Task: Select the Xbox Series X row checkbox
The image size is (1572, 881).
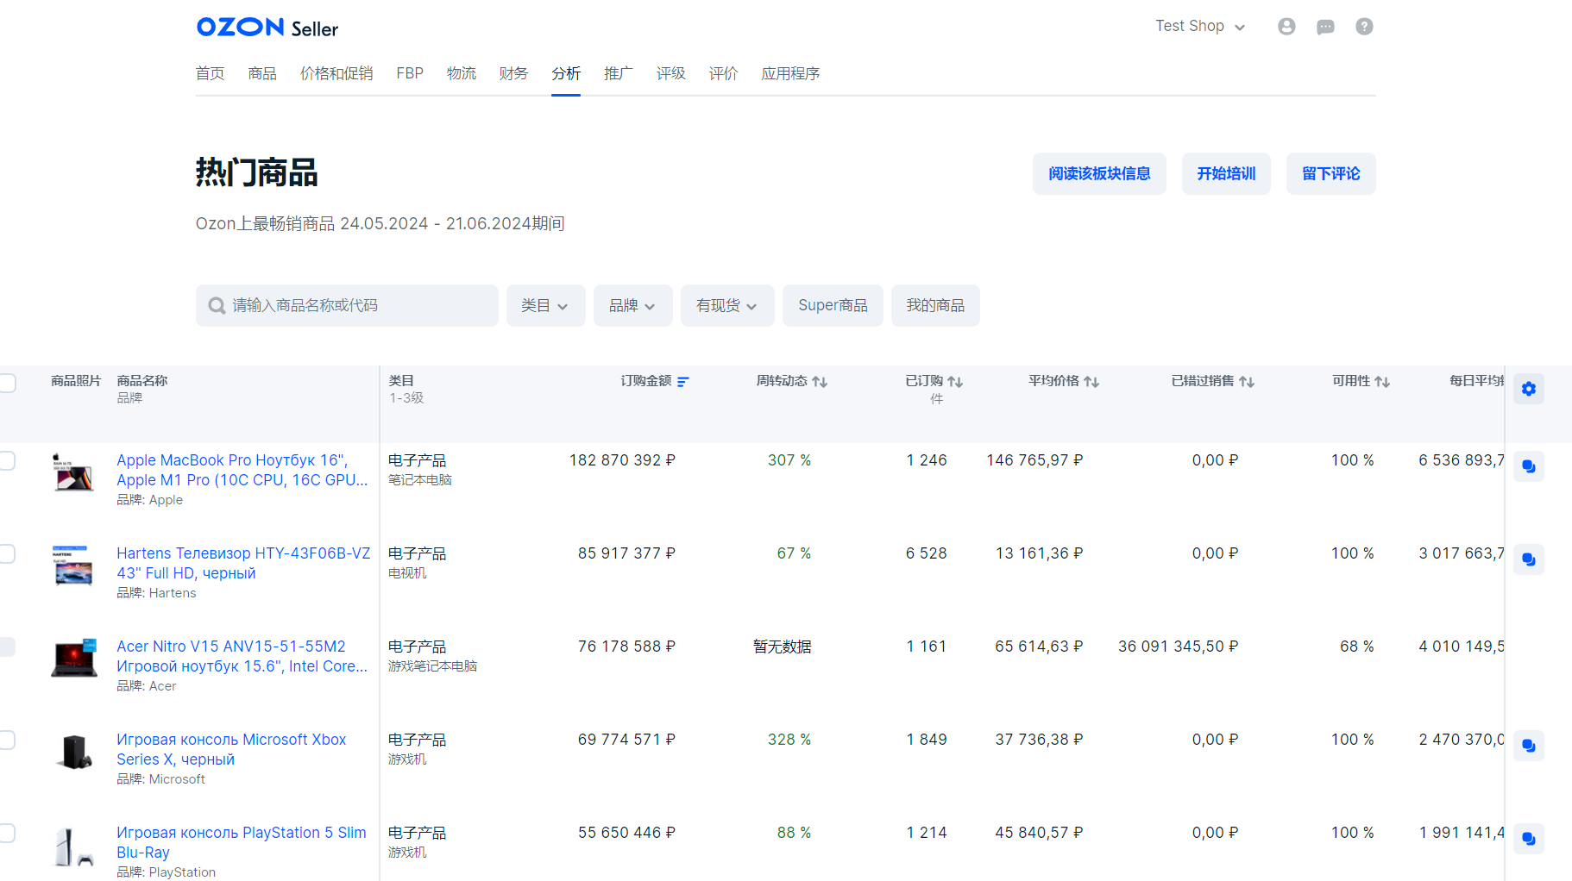Action: [7, 740]
